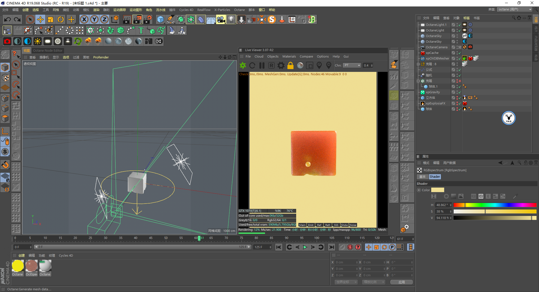539x292 pixels.
Task: Click the saturation S slider
Action: (495, 211)
